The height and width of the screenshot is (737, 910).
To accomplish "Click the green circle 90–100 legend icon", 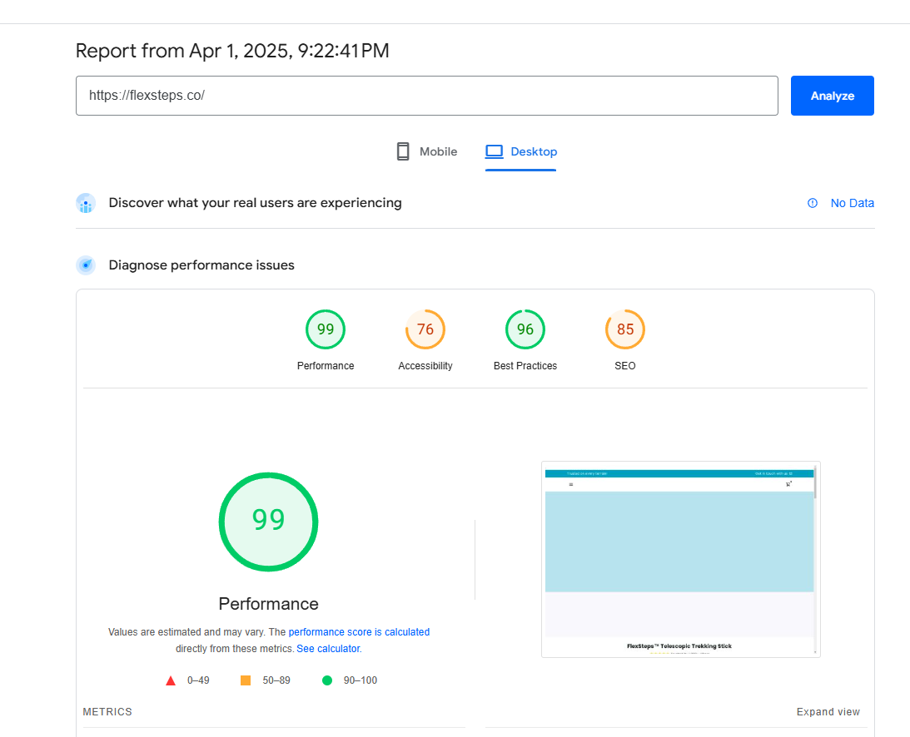I will [x=327, y=680].
